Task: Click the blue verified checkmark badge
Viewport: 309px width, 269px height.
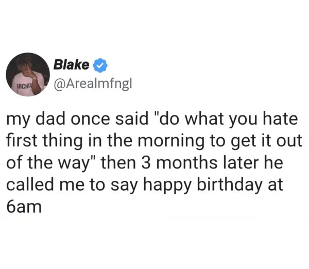Action: pos(100,65)
